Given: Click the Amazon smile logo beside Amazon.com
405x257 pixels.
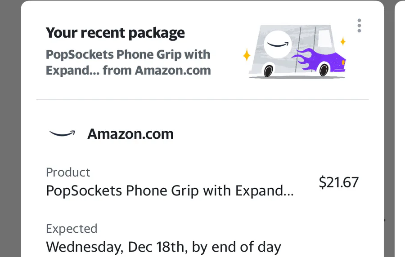Looking at the screenshot, I should pyautogui.click(x=62, y=133).
